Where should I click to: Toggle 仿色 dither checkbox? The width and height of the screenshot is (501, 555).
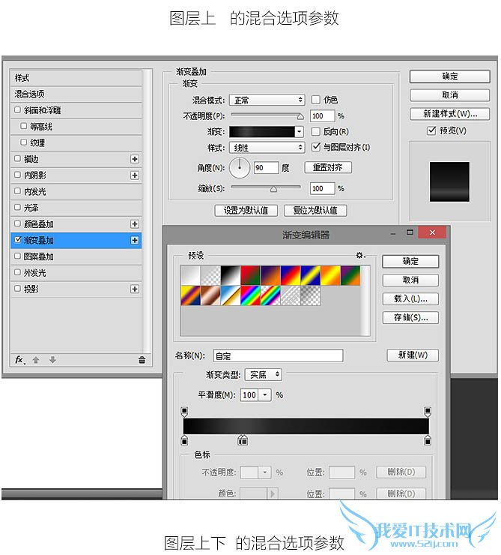click(315, 100)
